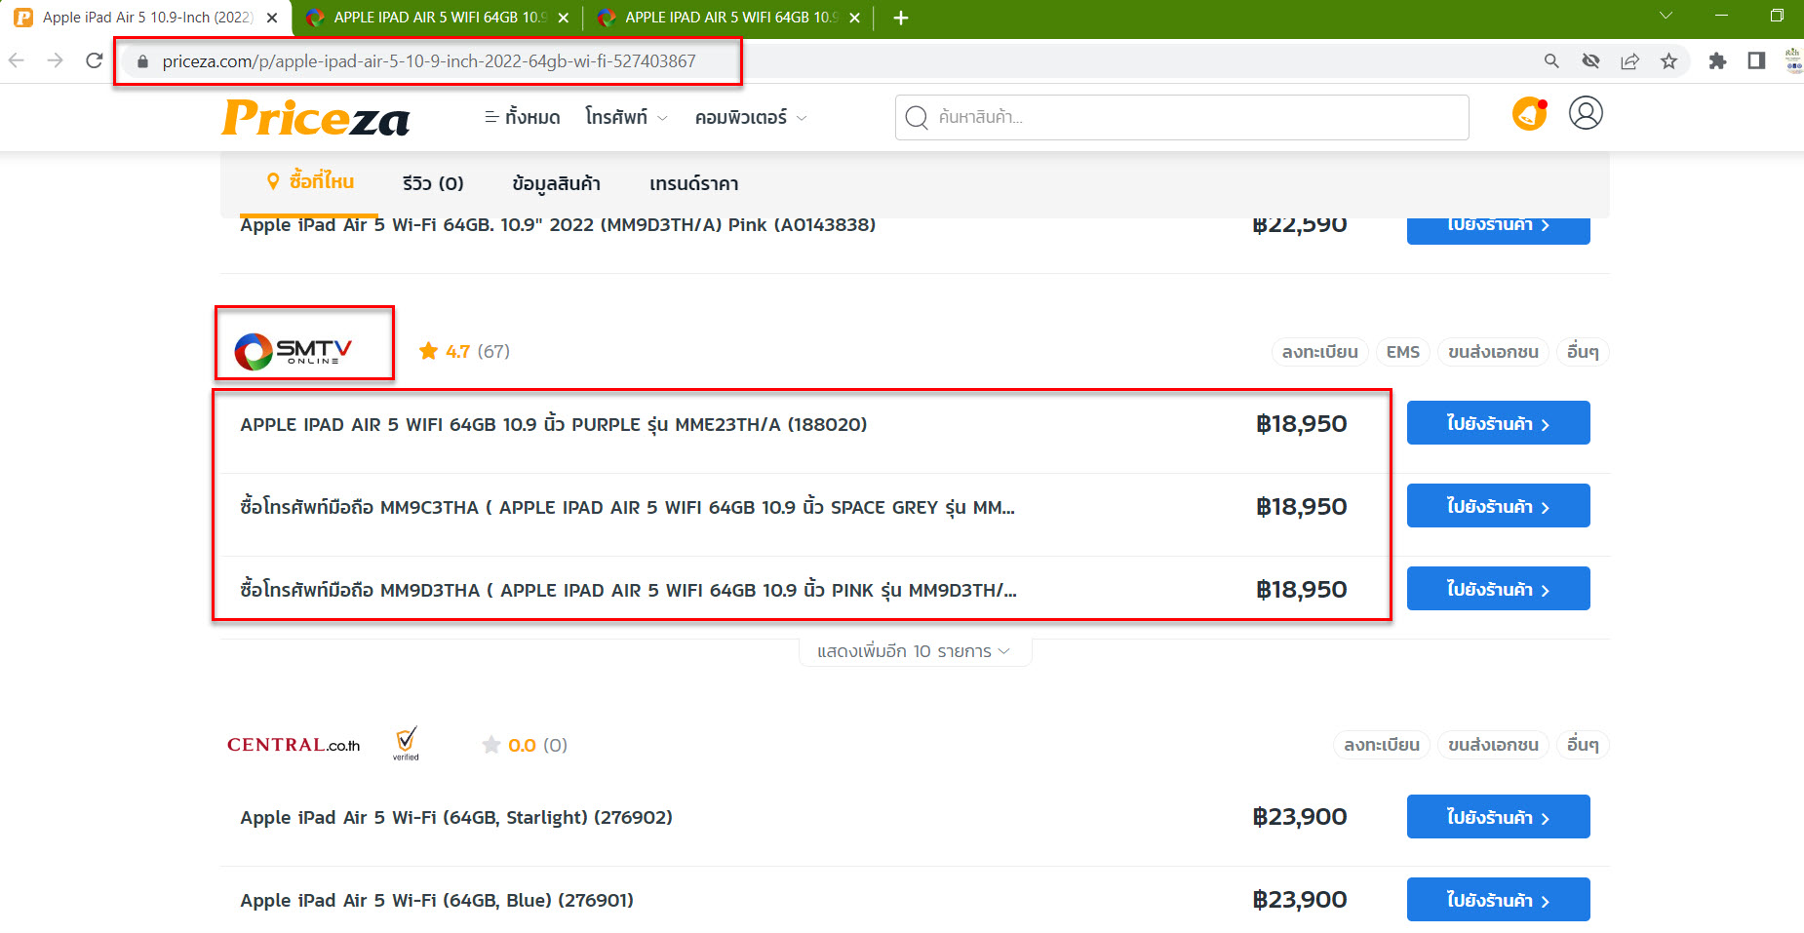Select the ซื้อที่ไหน tab
Image resolution: width=1804 pixels, height=933 pixels.
click(310, 181)
